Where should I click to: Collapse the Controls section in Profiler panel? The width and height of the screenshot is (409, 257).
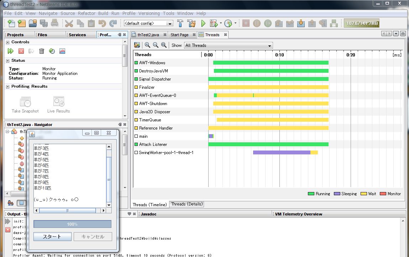pos(7,42)
